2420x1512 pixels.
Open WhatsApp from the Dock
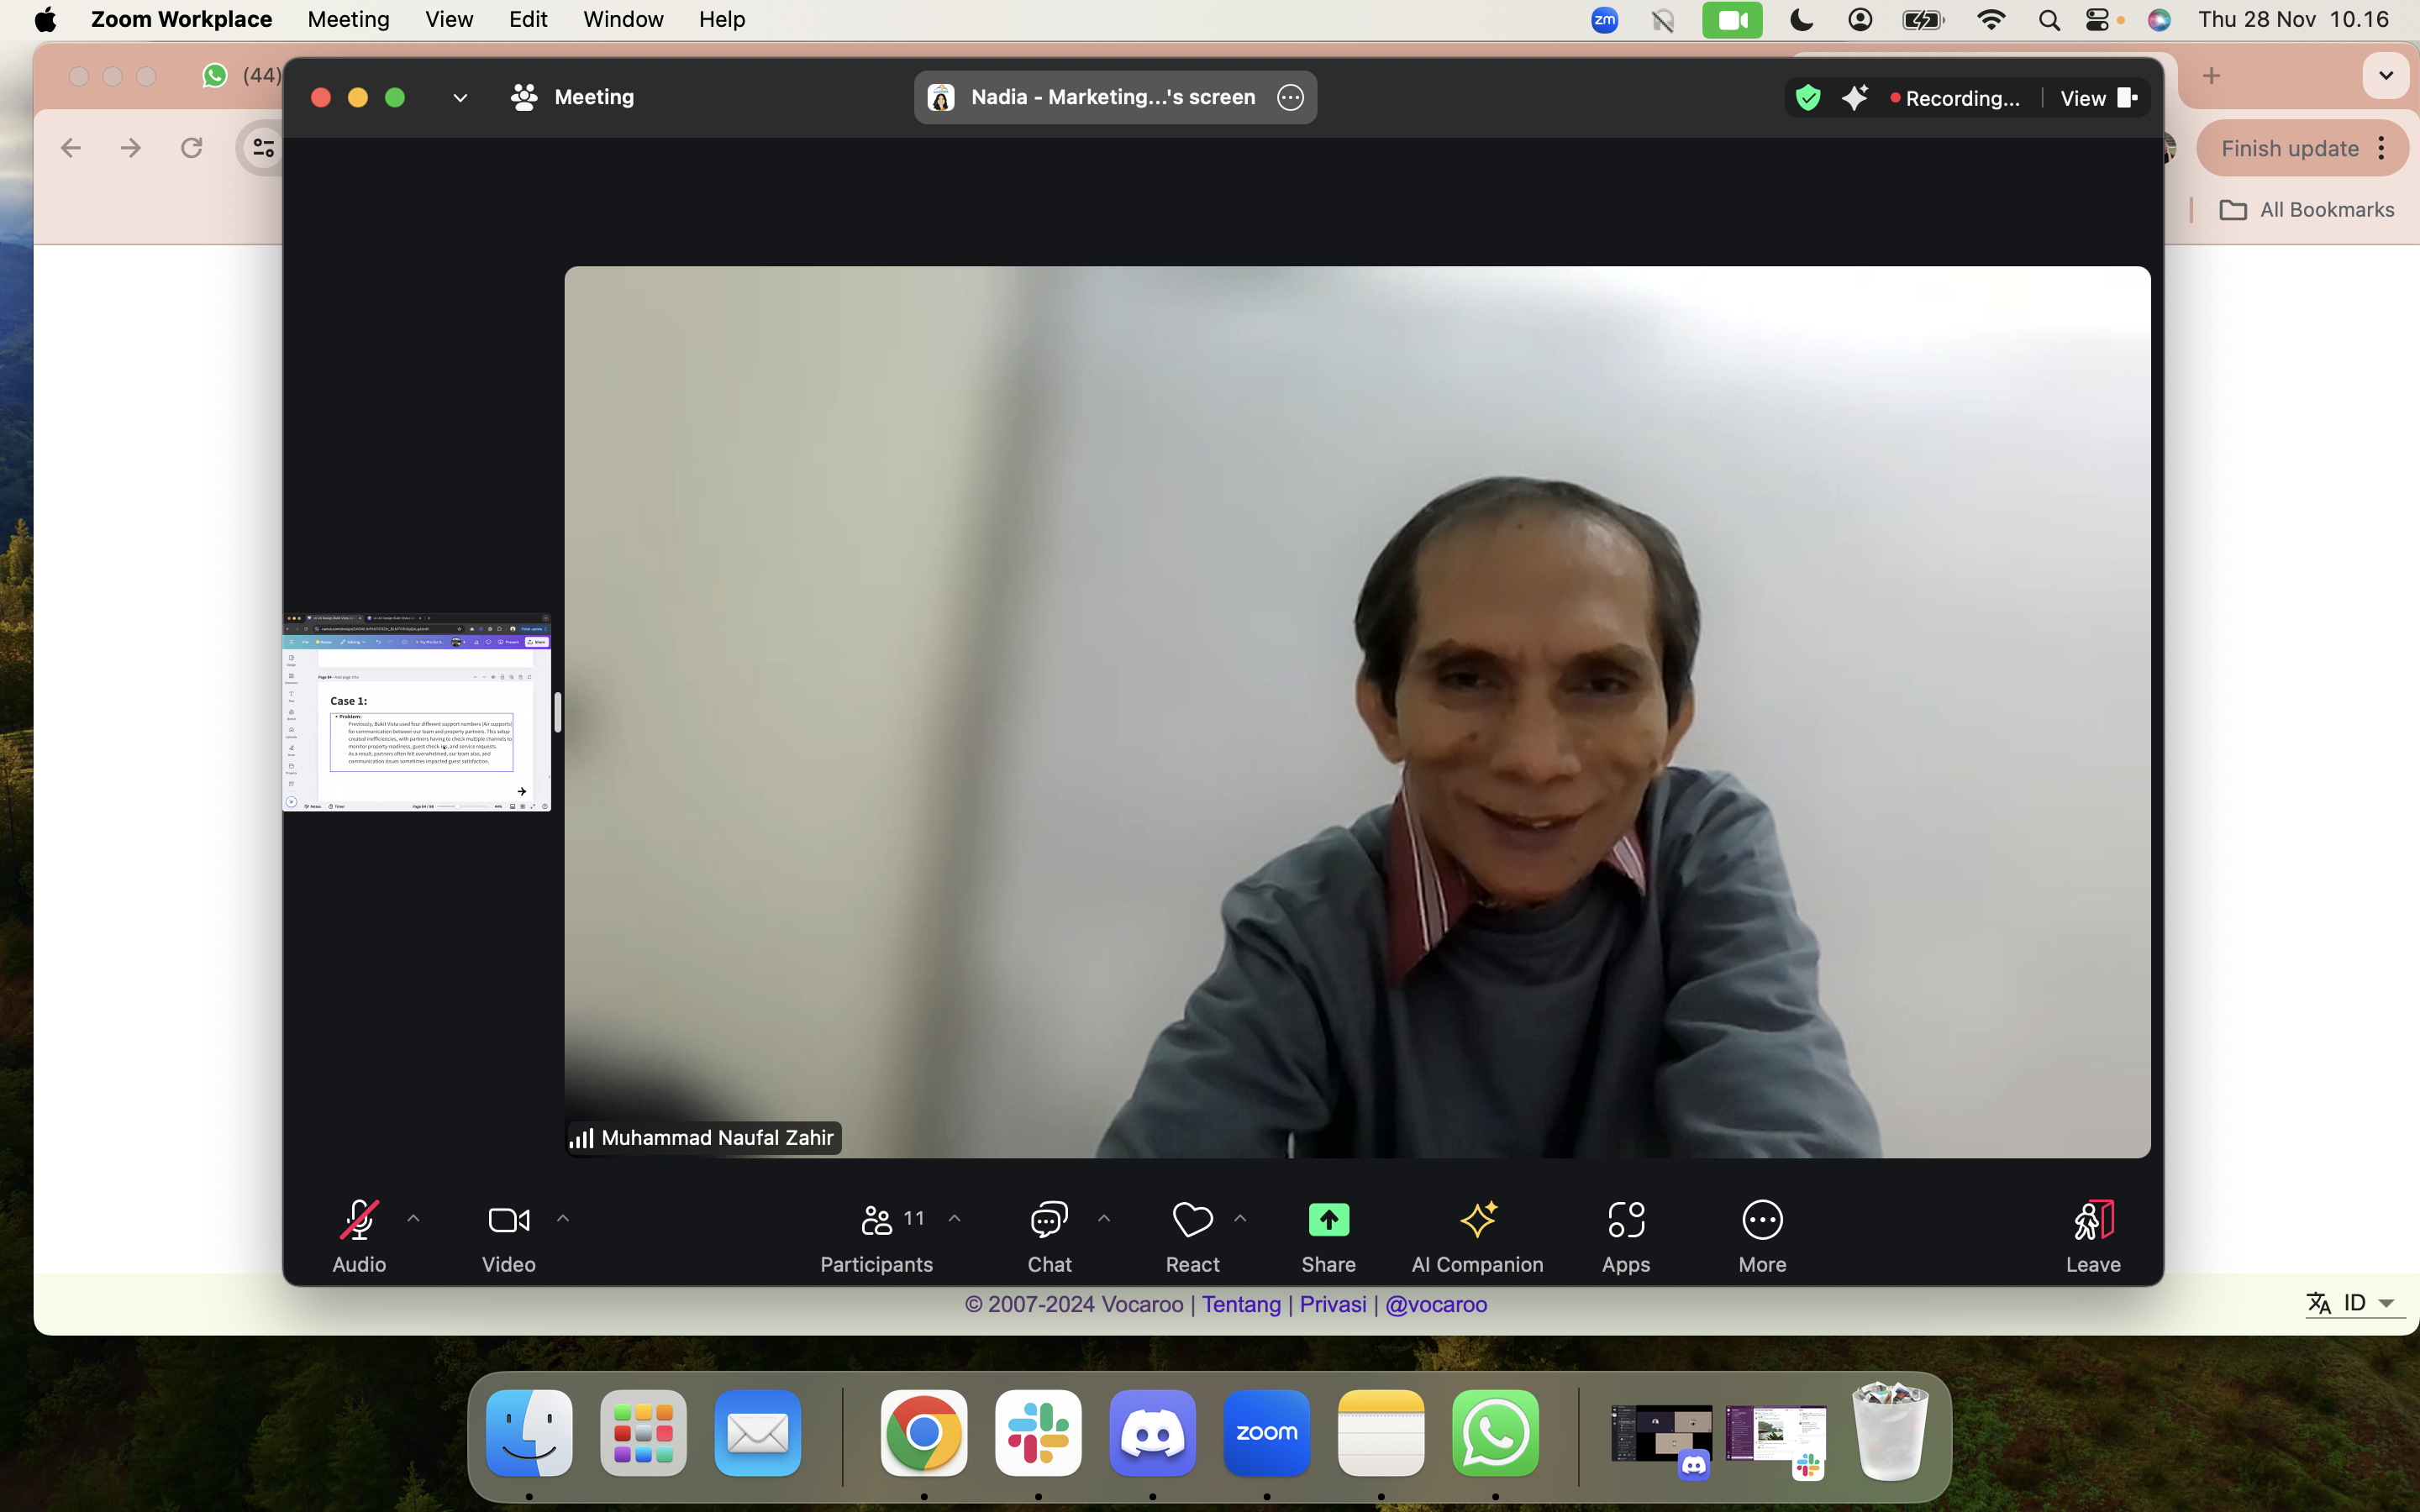[x=1495, y=1433]
